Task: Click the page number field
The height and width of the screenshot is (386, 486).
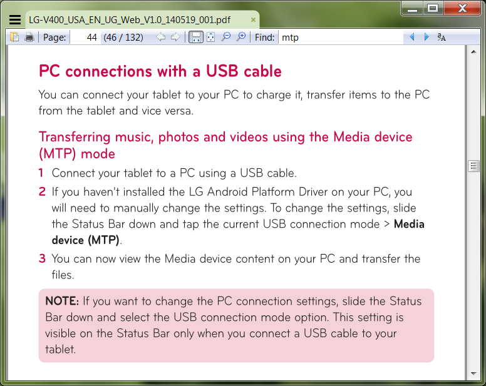Action: (x=85, y=38)
